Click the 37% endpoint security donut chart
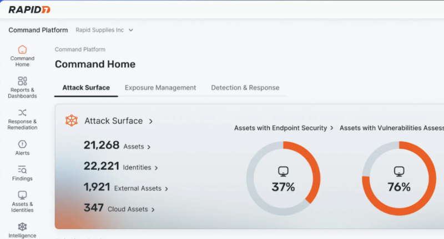Viewport: 444px width, 239px height. point(283,179)
